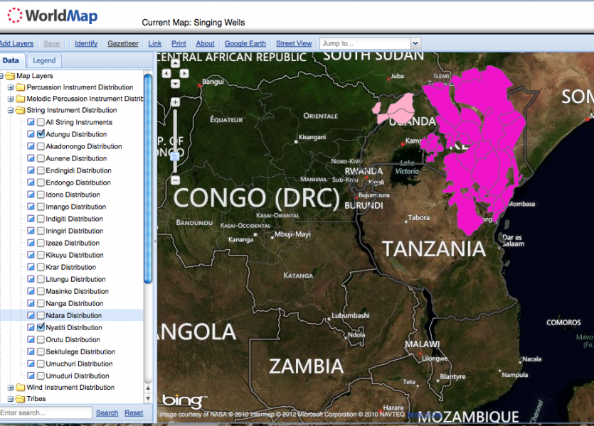Screen dimensions: 594x426
Task: Expand the Percussion Instrument Distribution folder
Action: pos(11,87)
